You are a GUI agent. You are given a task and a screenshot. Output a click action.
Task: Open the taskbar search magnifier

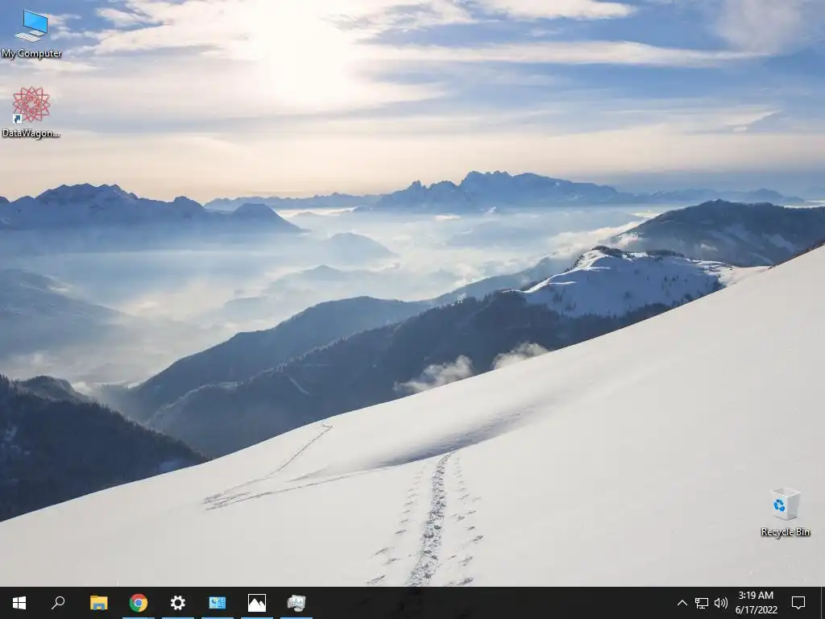click(58, 603)
